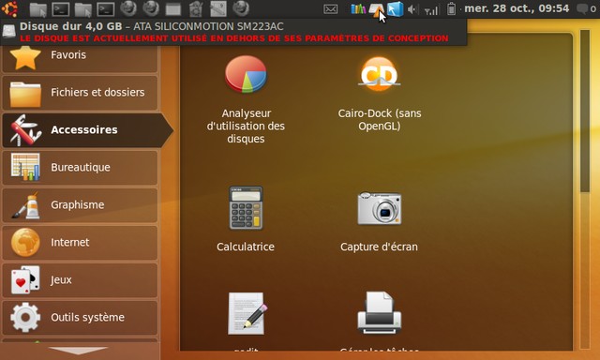Click the software package icon in the task list

[x=196, y=9]
